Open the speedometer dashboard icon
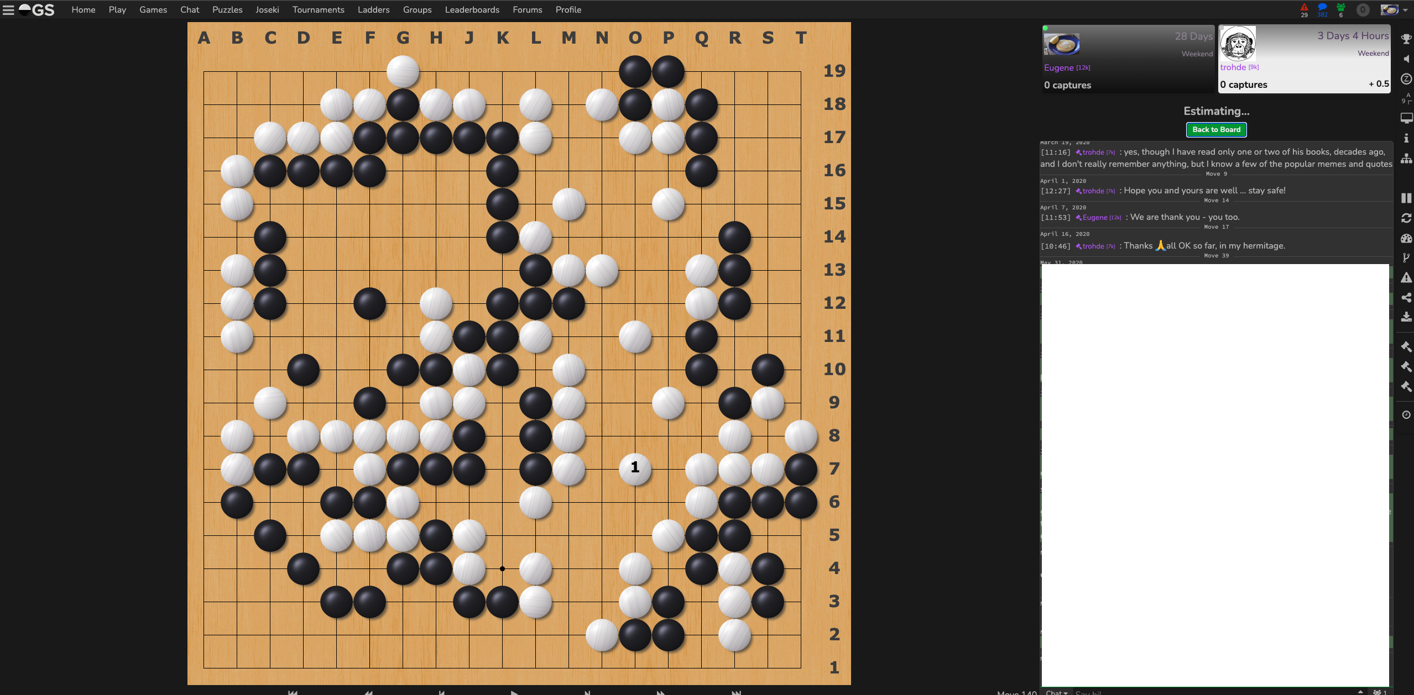The width and height of the screenshot is (1414, 695). click(x=1406, y=238)
